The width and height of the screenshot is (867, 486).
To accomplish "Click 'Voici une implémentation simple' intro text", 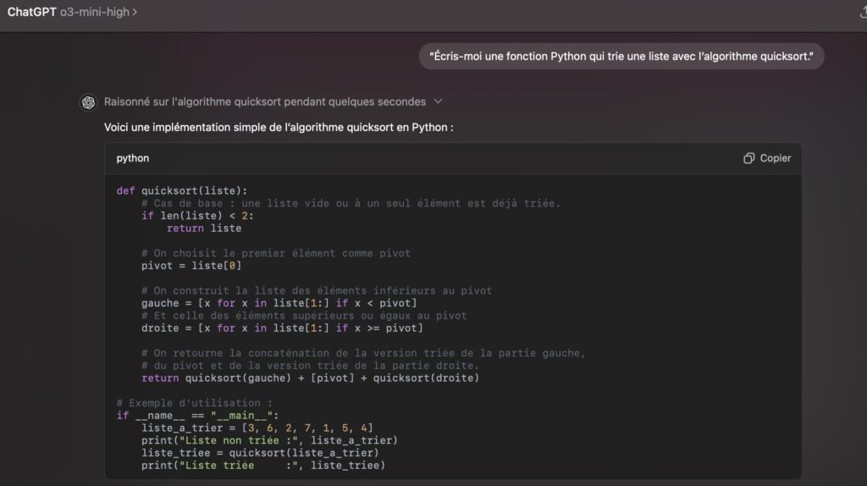I will (x=279, y=127).
